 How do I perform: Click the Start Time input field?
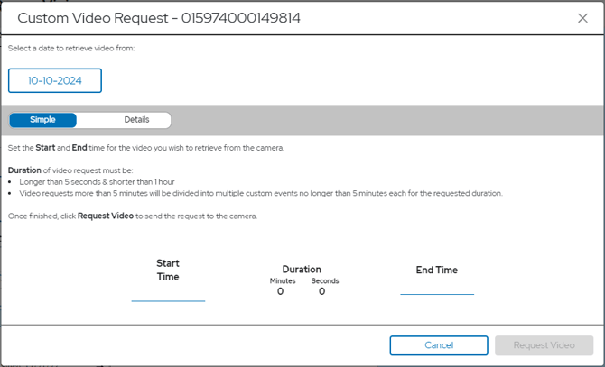168,293
